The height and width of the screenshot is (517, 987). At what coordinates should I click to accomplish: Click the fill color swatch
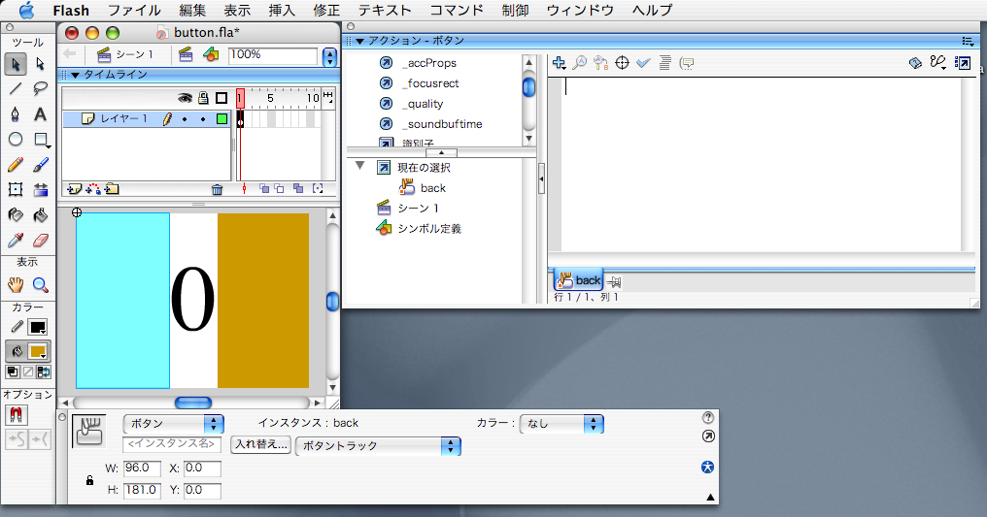(37, 351)
